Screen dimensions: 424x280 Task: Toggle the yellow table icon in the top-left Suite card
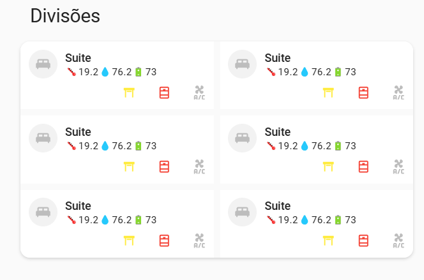pos(129,92)
